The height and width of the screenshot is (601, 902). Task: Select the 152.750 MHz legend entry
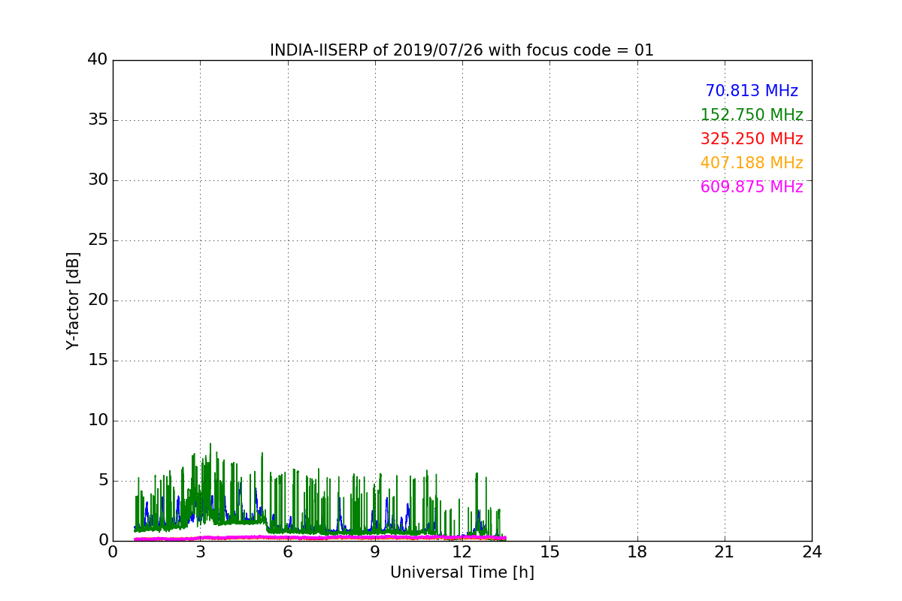[752, 115]
